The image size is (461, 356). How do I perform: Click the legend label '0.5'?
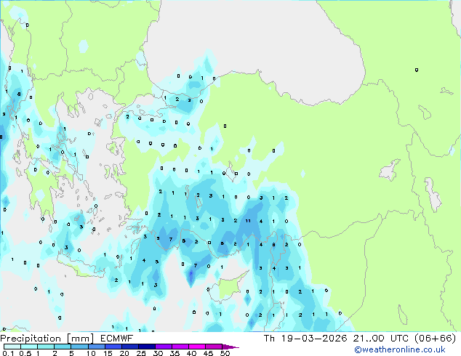click(25, 353)
